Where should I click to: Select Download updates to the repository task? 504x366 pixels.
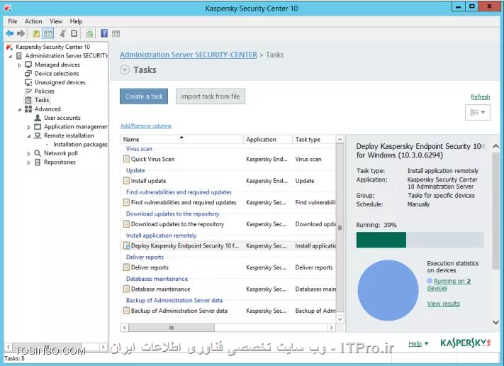[x=228, y=224]
